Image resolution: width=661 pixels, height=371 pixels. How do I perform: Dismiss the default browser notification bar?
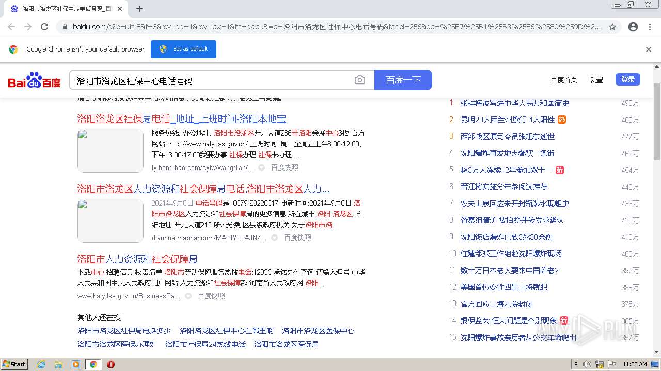[649, 49]
